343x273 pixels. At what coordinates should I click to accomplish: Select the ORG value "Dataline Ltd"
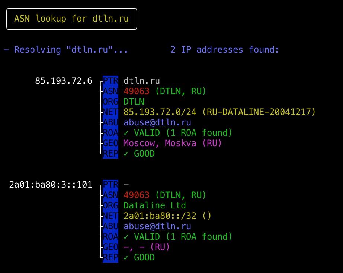[155, 205]
